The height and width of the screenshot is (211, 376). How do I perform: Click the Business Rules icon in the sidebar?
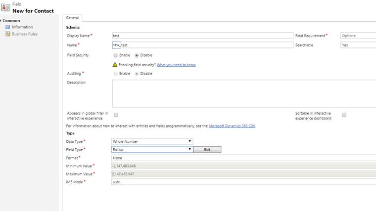click(x=7, y=34)
